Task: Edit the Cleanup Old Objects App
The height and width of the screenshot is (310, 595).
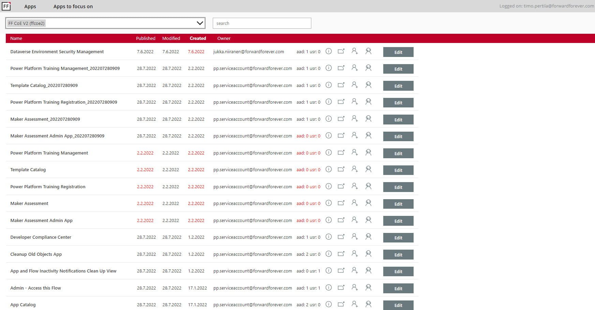Action: [x=398, y=255]
